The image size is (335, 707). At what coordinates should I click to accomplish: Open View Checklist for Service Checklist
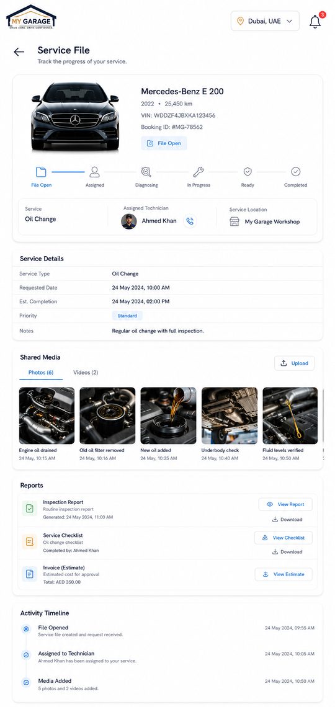pyautogui.click(x=283, y=538)
